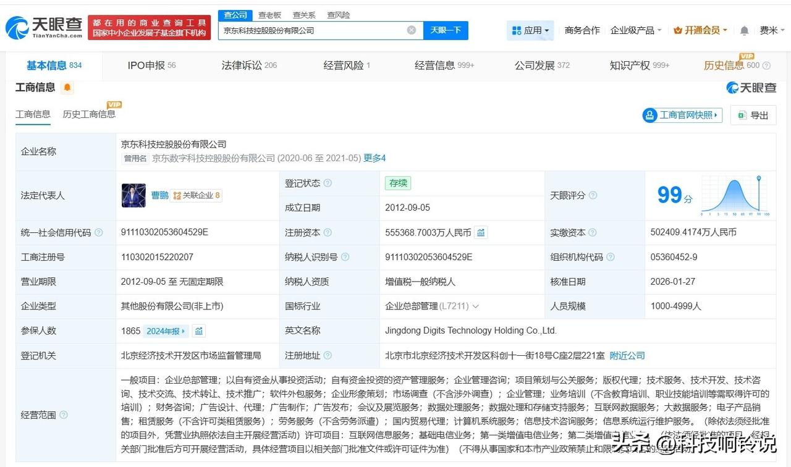Screen dimensions: 791x467
Task: Select credit code 91110302053604529E in 统一社会信用代码 row
Action: click(164, 233)
